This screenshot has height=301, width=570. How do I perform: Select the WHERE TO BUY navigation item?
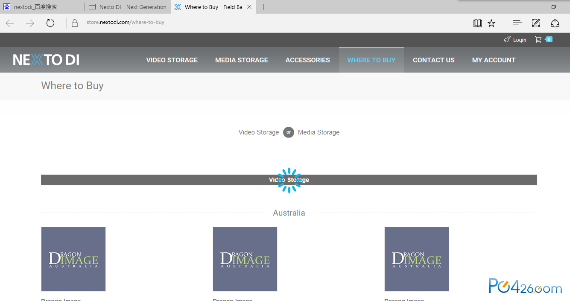pos(371,60)
